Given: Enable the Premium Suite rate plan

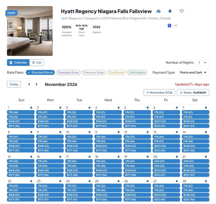Looking at the screenshot, I should [94, 72].
